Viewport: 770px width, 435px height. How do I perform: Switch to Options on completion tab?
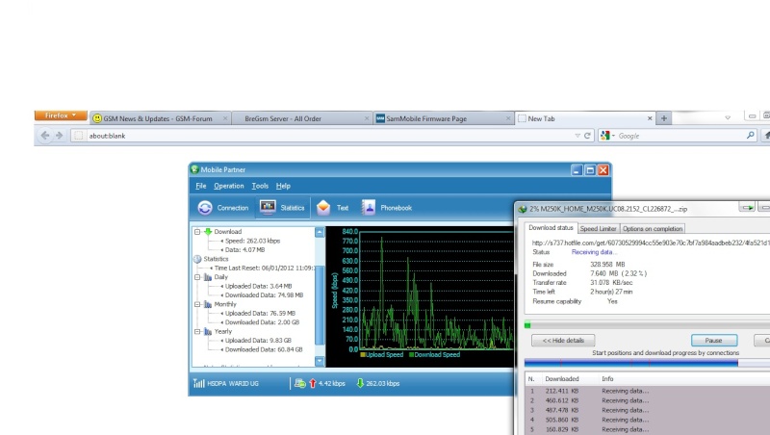[653, 229]
